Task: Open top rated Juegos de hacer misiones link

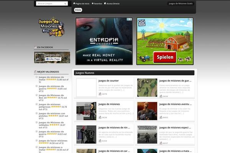Action: [53, 141]
